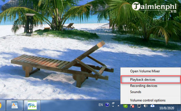
Task: Select Recording devices menu entry
Action: coord(151,86)
